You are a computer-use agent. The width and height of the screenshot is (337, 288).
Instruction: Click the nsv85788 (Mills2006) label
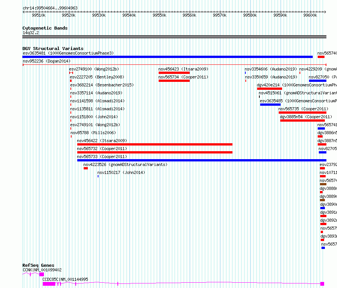pos(93,133)
